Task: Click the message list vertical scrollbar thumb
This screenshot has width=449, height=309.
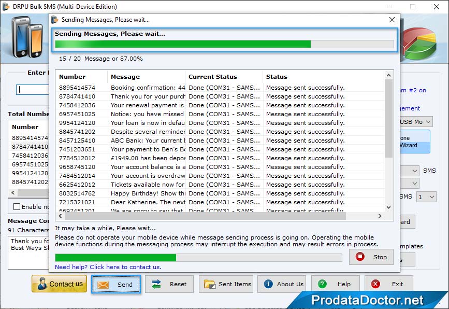Action: [x=388, y=119]
